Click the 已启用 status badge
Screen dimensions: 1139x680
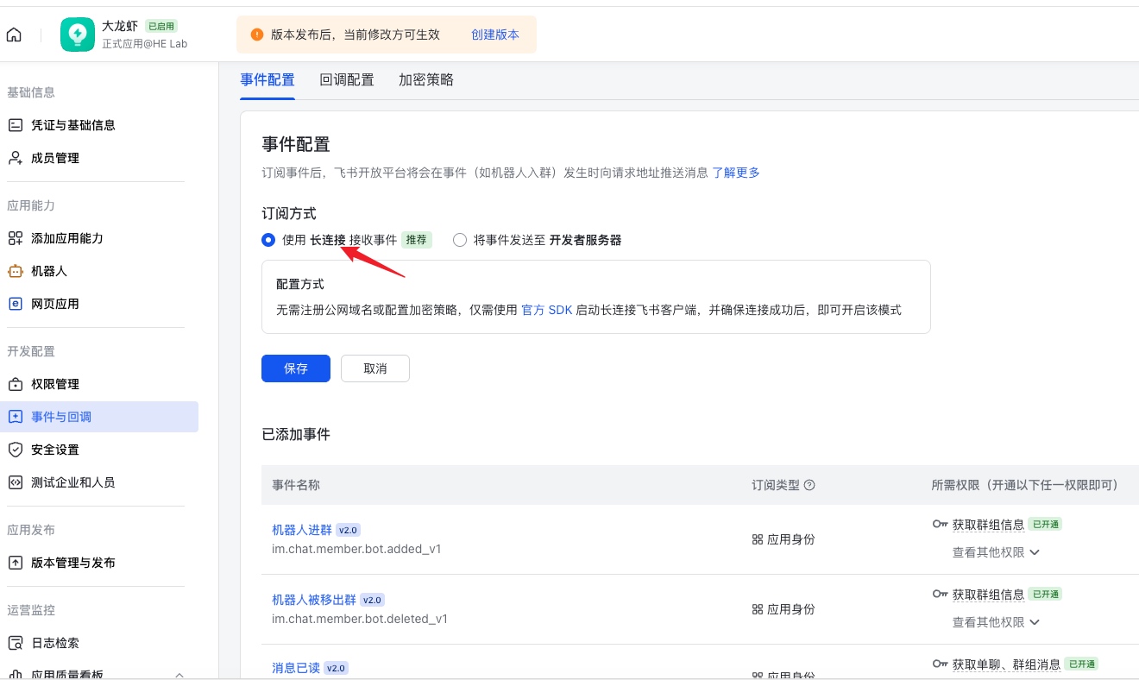[161, 26]
